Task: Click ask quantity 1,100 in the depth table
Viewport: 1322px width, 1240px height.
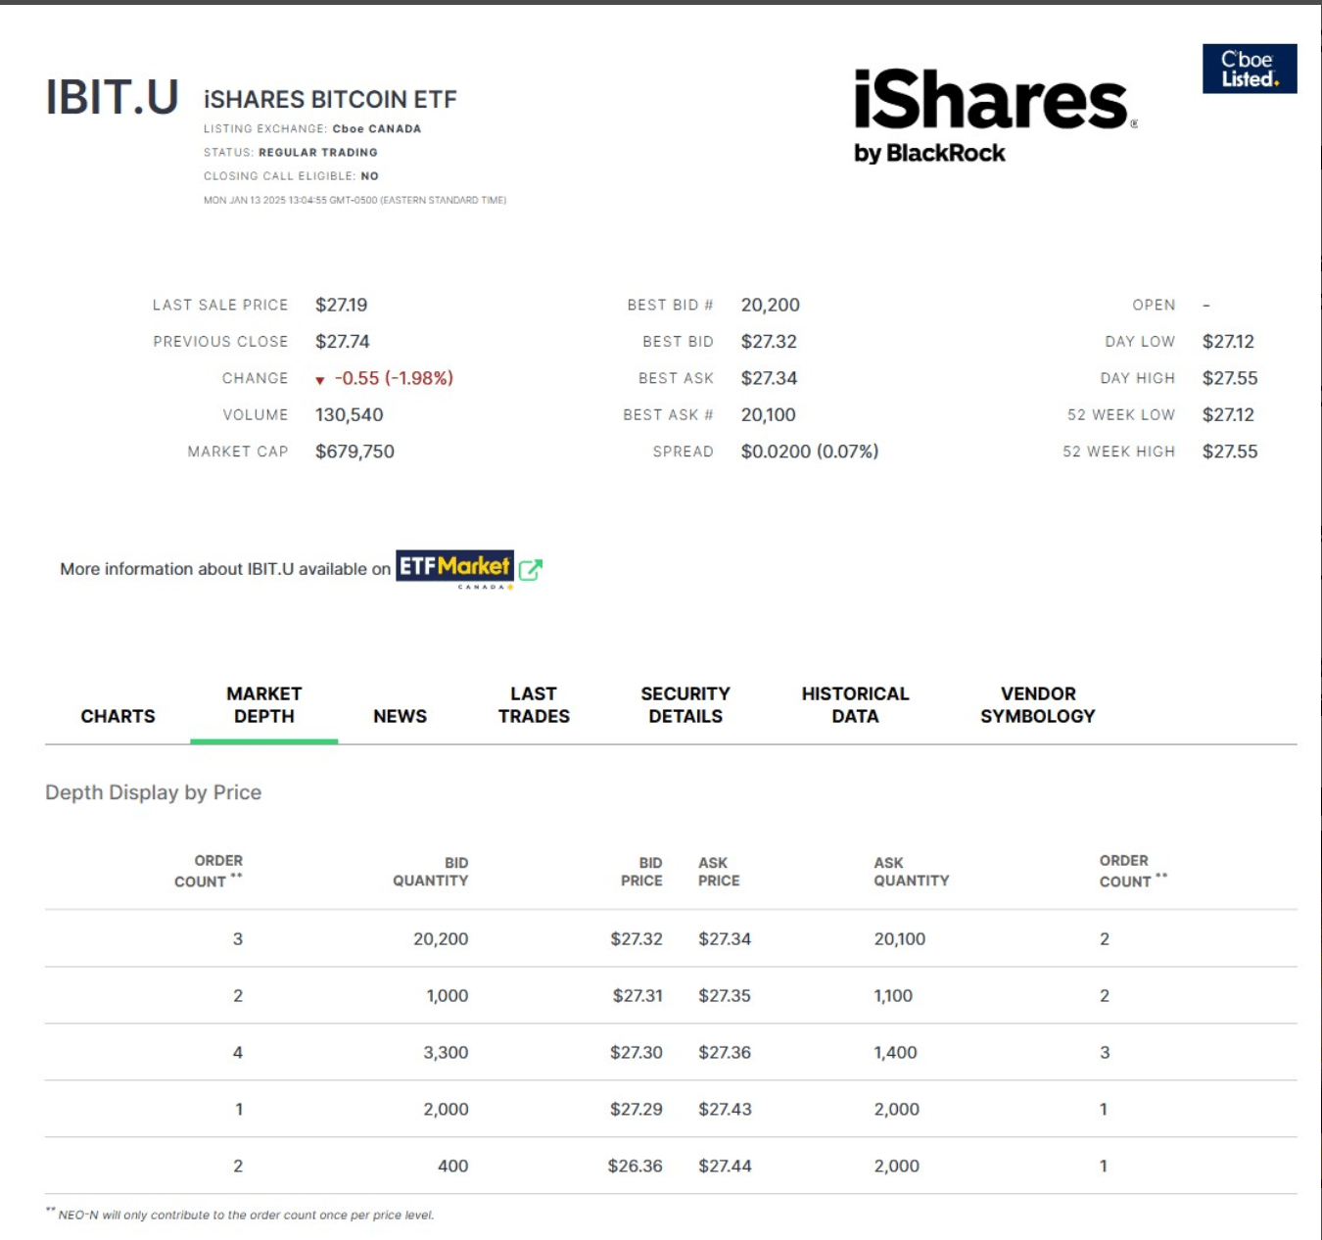Action: coord(893,996)
